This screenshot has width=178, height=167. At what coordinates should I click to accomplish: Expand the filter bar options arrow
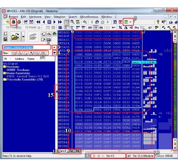[x=54, y=53]
